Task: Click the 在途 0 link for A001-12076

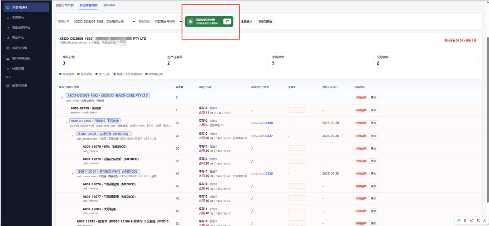Action: (x=213, y=184)
